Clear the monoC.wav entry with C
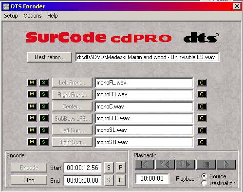This screenshot has width=243, height=192. pyautogui.click(x=202, y=107)
